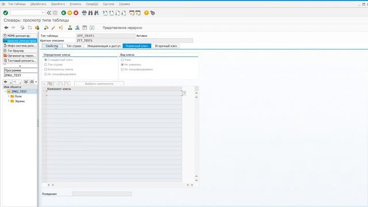This screenshot has width=368, height=207.
Task: Click the green checkmark Enter icon
Action: pos(6,13)
